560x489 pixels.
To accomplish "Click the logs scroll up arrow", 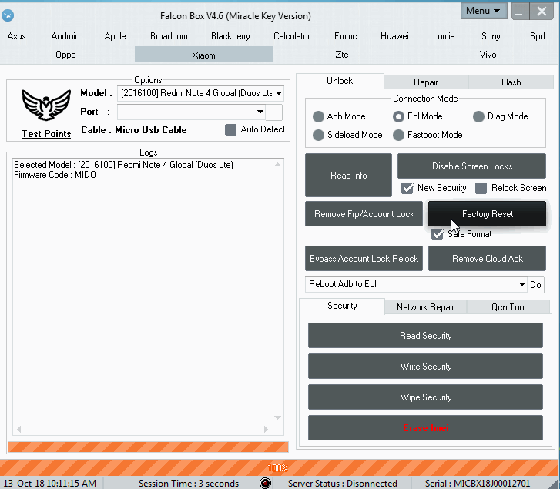I will click(x=277, y=165).
